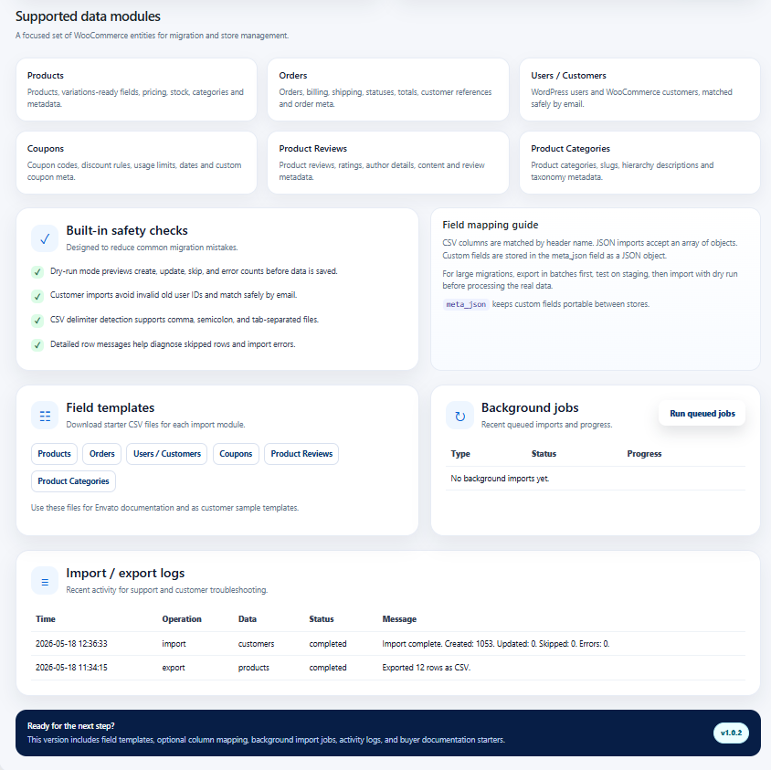The image size is (771, 770).
Task: Click Progress header in Background jobs table
Action: click(x=644, y=454)
